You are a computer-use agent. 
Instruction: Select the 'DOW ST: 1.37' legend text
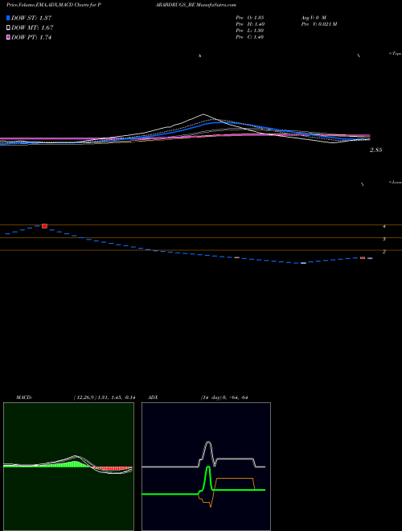tap(31, 18)
